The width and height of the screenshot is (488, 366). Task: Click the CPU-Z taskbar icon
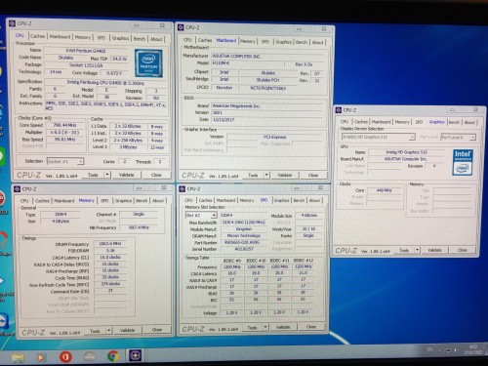pyautogui.click(x=136, y=355)
